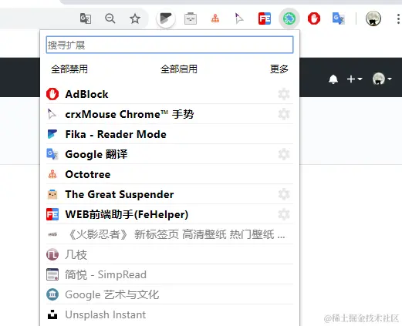The image size is (402, 326).
Task: Open the Google Translate toolbar icon
Action: point(338,18)
